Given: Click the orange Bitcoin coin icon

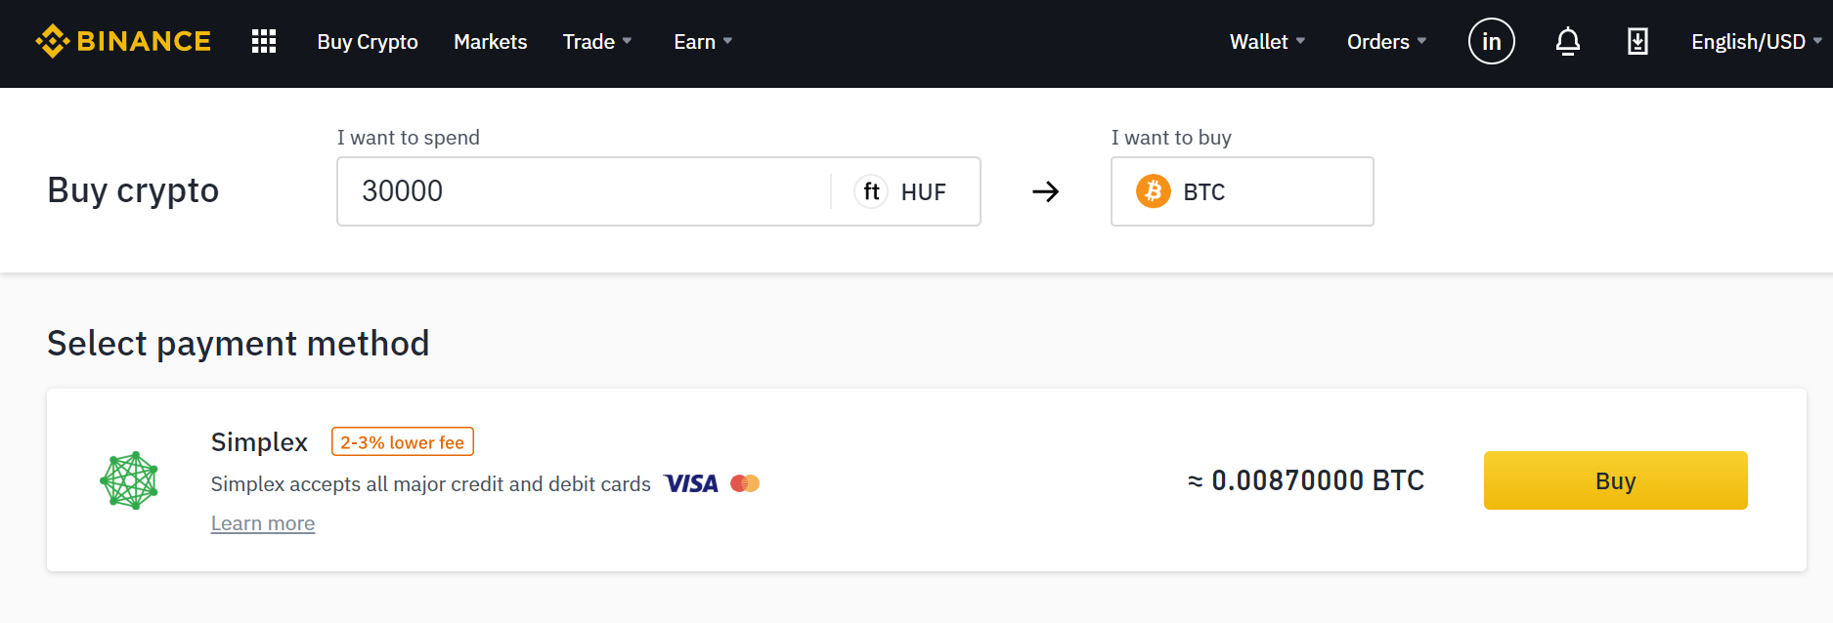Looking at the screenshot, I should click(1154, 191).
